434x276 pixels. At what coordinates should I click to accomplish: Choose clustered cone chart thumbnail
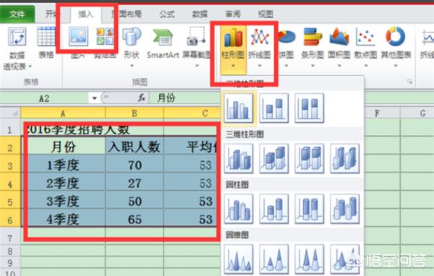tap(239, 259)
